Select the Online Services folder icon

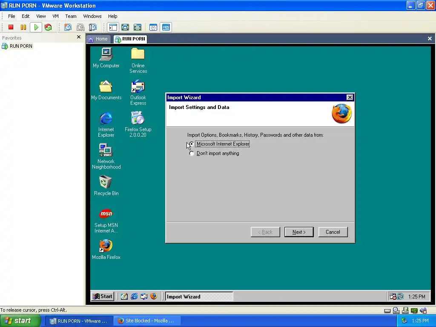[x=138, y=60]
